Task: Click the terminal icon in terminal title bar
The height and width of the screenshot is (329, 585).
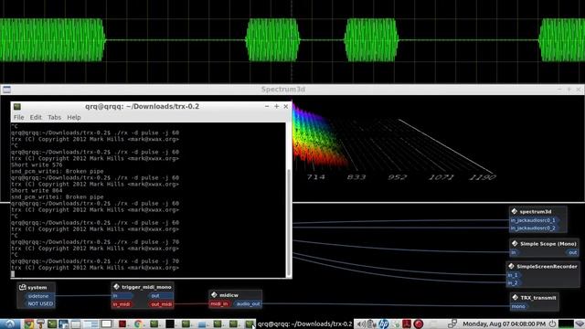Action: 17,107
